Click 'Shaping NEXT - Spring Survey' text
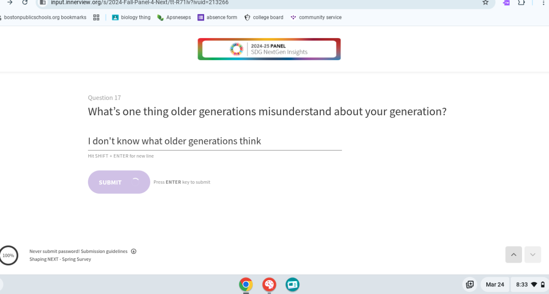The image size is (549, 294). click(60, 259)
